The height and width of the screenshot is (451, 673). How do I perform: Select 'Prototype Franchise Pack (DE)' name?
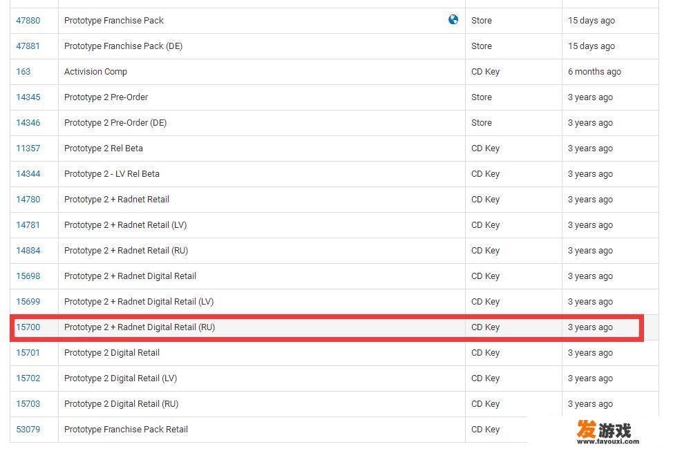click(123, 46)
